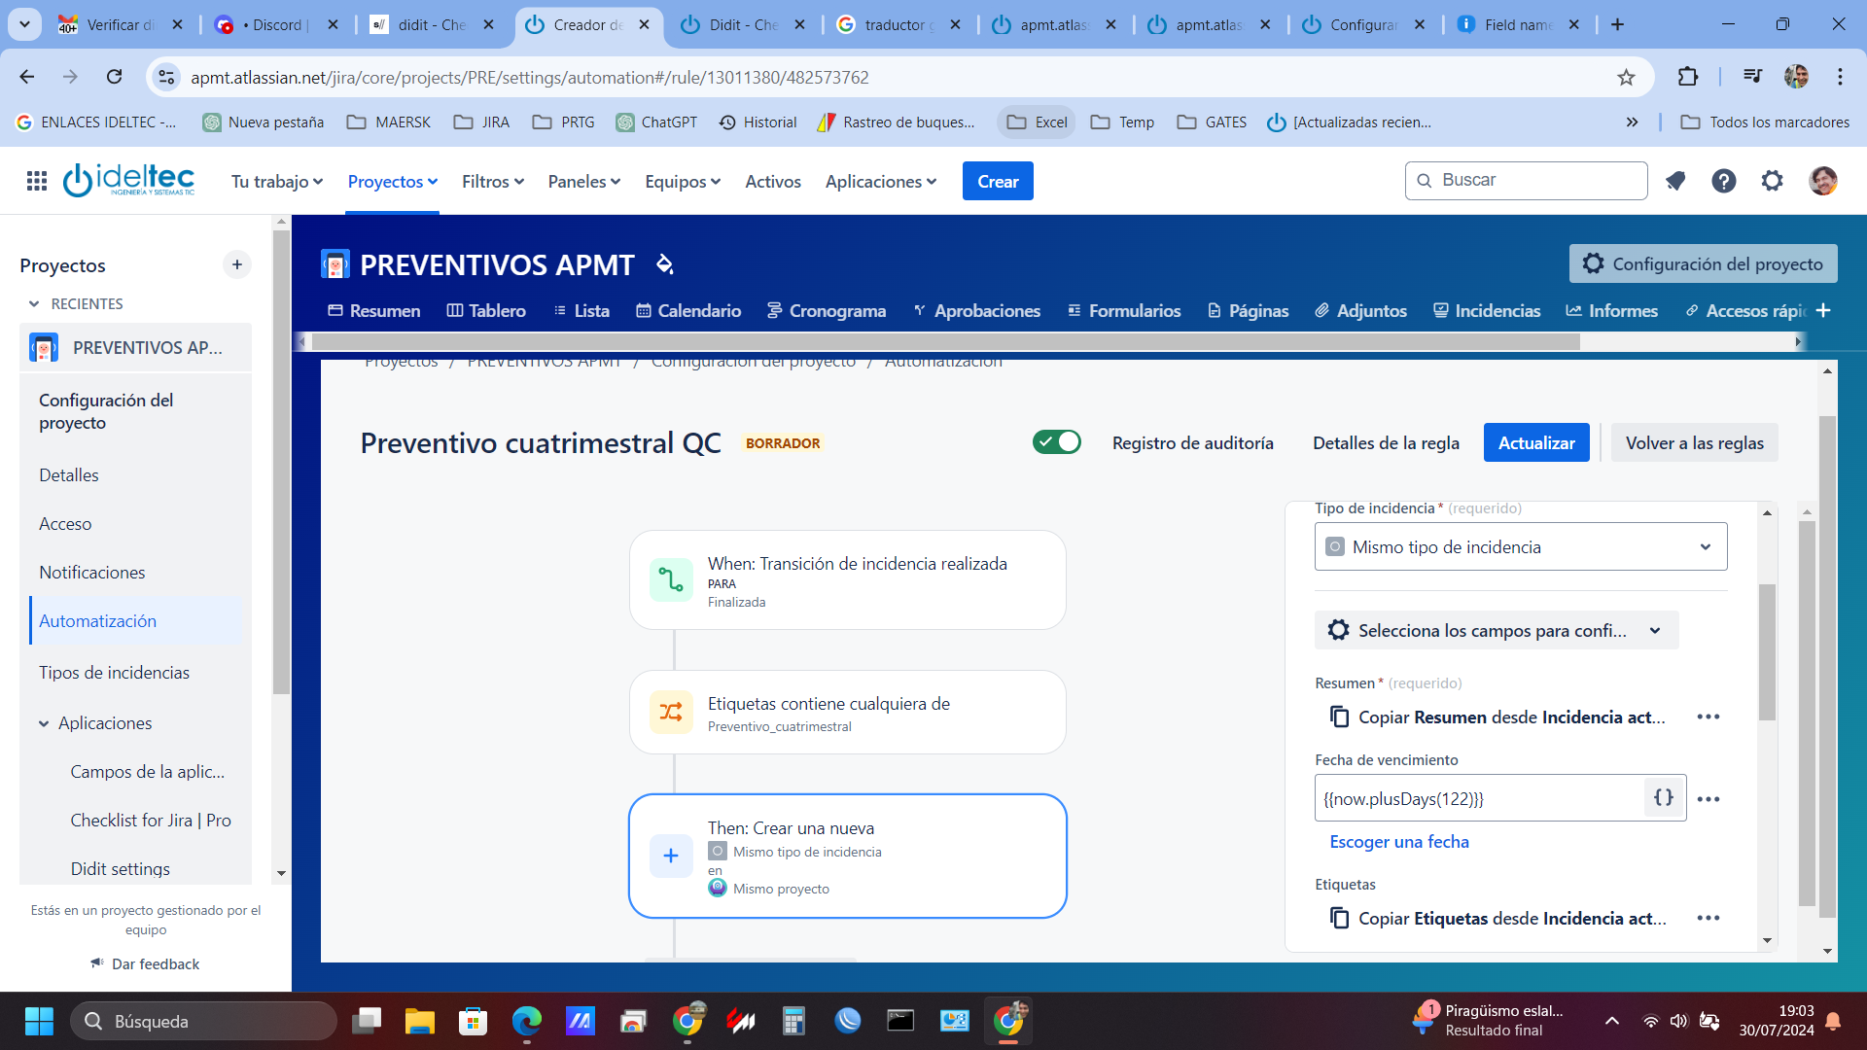Open Tipo de incidencia dropdown
Viewport: 1867px width, 1050px height.
pos(1521,546)
